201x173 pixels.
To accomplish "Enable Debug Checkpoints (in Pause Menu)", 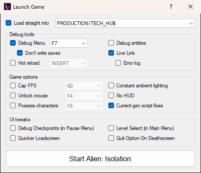I will [x=13, y=128].
